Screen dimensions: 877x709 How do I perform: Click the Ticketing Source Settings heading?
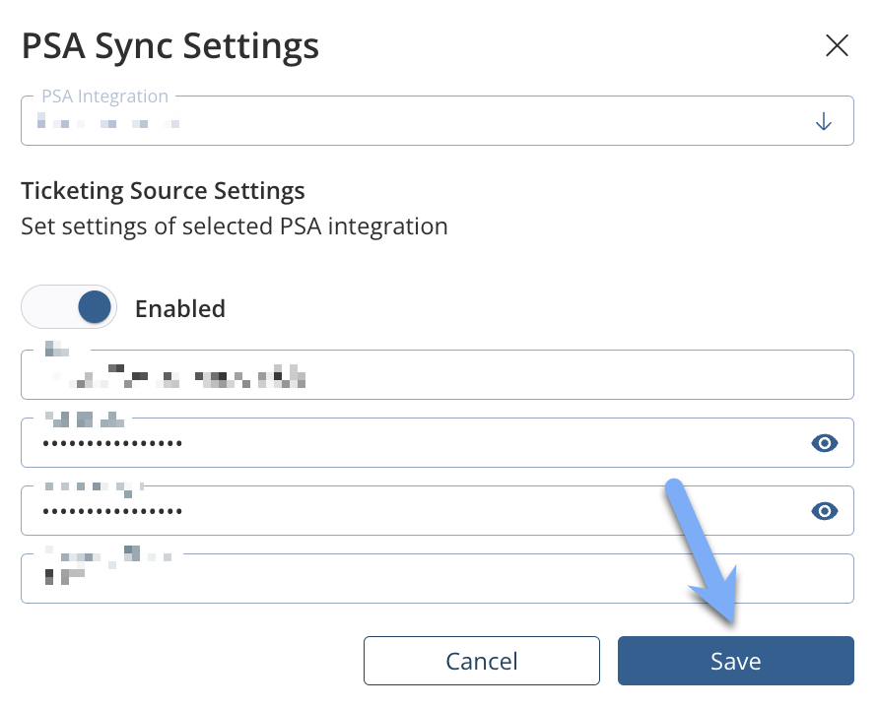(x=163, y=191)
